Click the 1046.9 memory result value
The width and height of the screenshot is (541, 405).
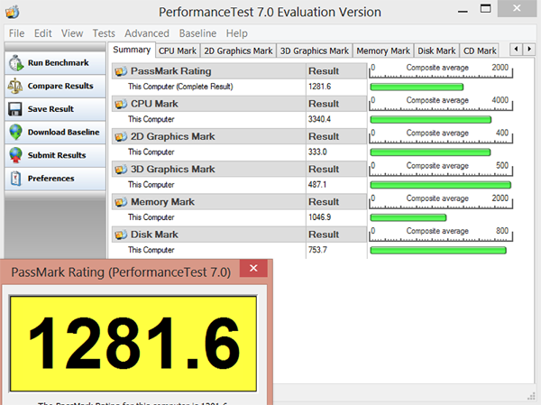pyautogui.click(x=319, y=217)
